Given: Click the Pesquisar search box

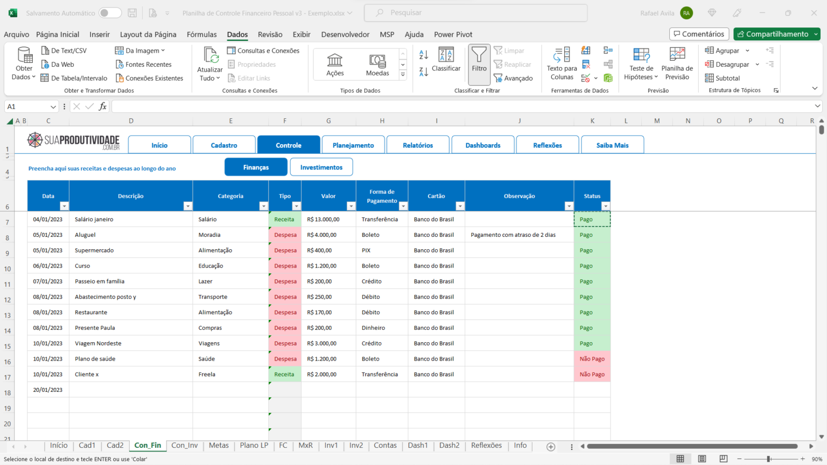Looking at the screenshot, I should 476,13.
